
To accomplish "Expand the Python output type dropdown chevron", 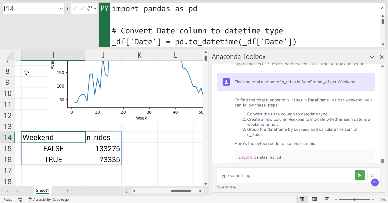I will point(95,8).
